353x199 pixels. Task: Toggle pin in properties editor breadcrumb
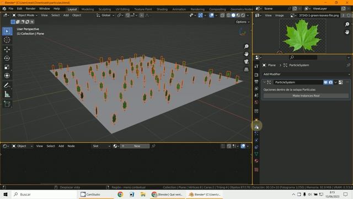(348, 65)
